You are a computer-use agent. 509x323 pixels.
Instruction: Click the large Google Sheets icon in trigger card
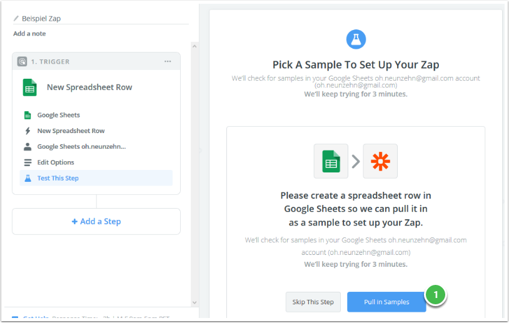pos(29,87)
